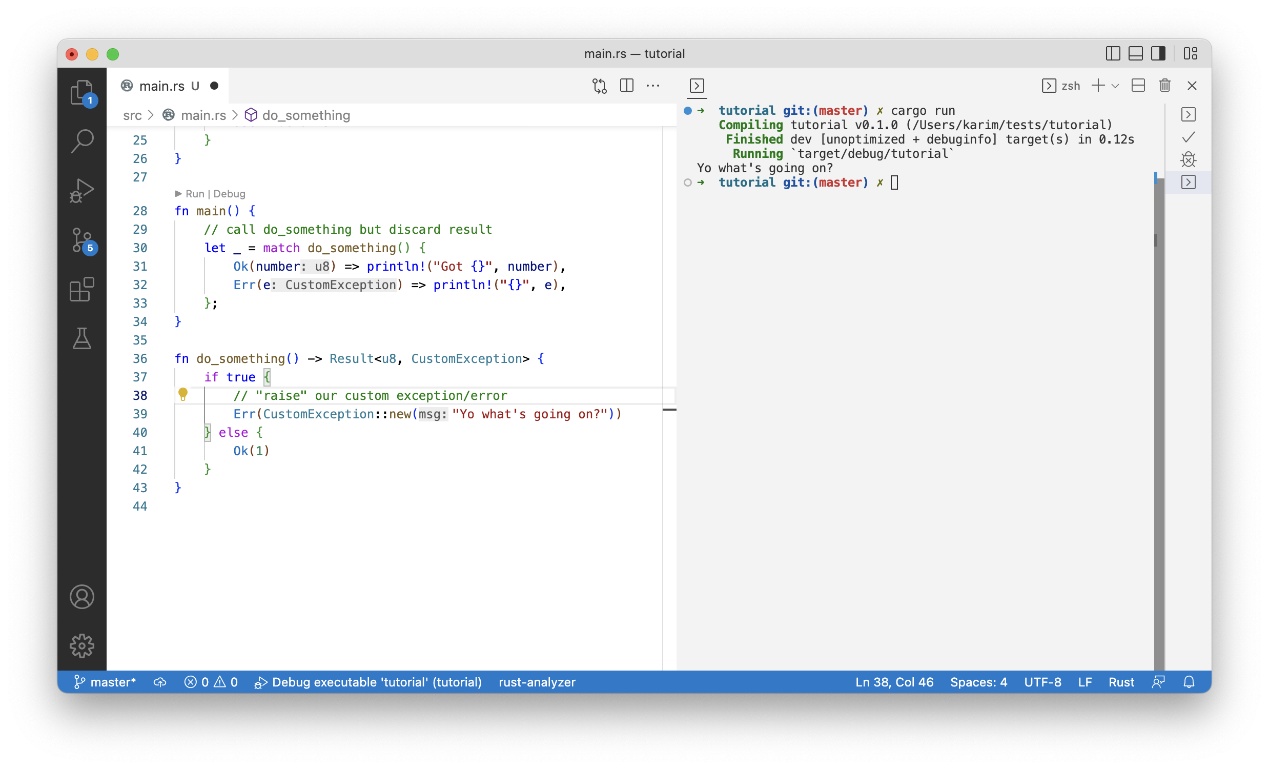Viewport: 1269px width, 769px height.
Task: Open the Testing beaker panel
Action: click(82, 338)
